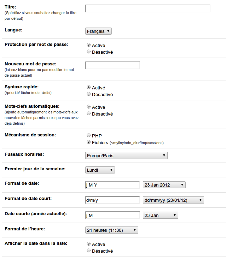Open the Fuseaux horaires Europe/Paris dropdown
This screenshot has height=259, width=226.
(x=126, y=155)
